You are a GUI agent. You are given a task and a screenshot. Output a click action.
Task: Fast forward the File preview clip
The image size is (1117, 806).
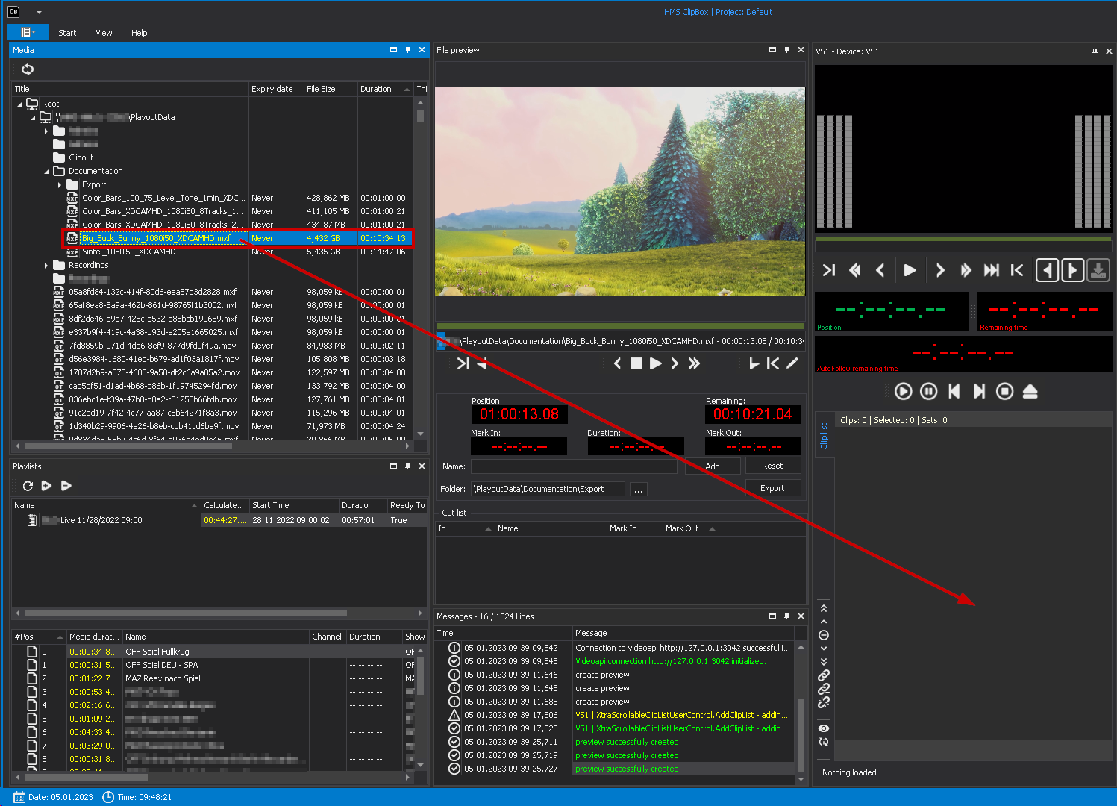[x=694, y=363]
